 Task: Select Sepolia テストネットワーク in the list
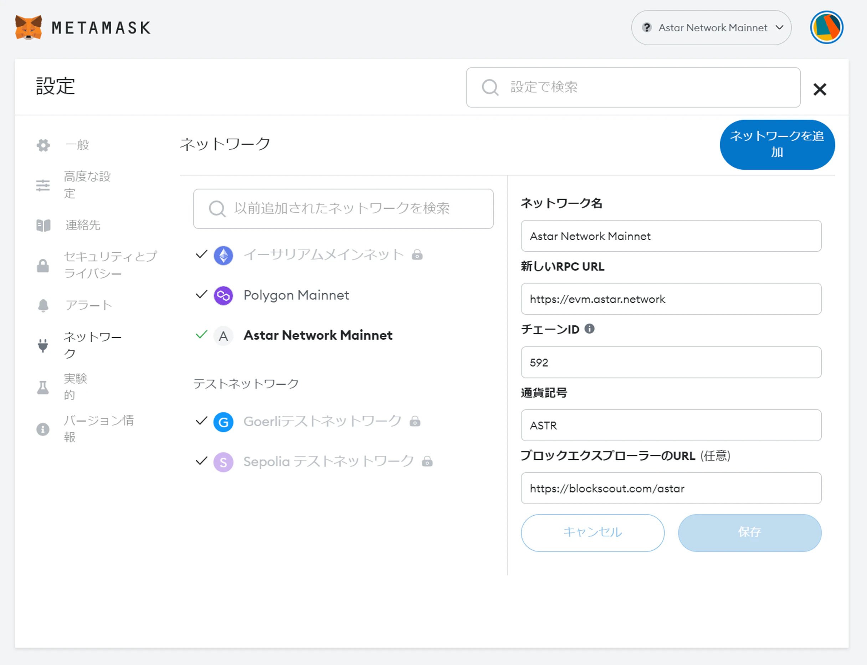pos(329,461)
